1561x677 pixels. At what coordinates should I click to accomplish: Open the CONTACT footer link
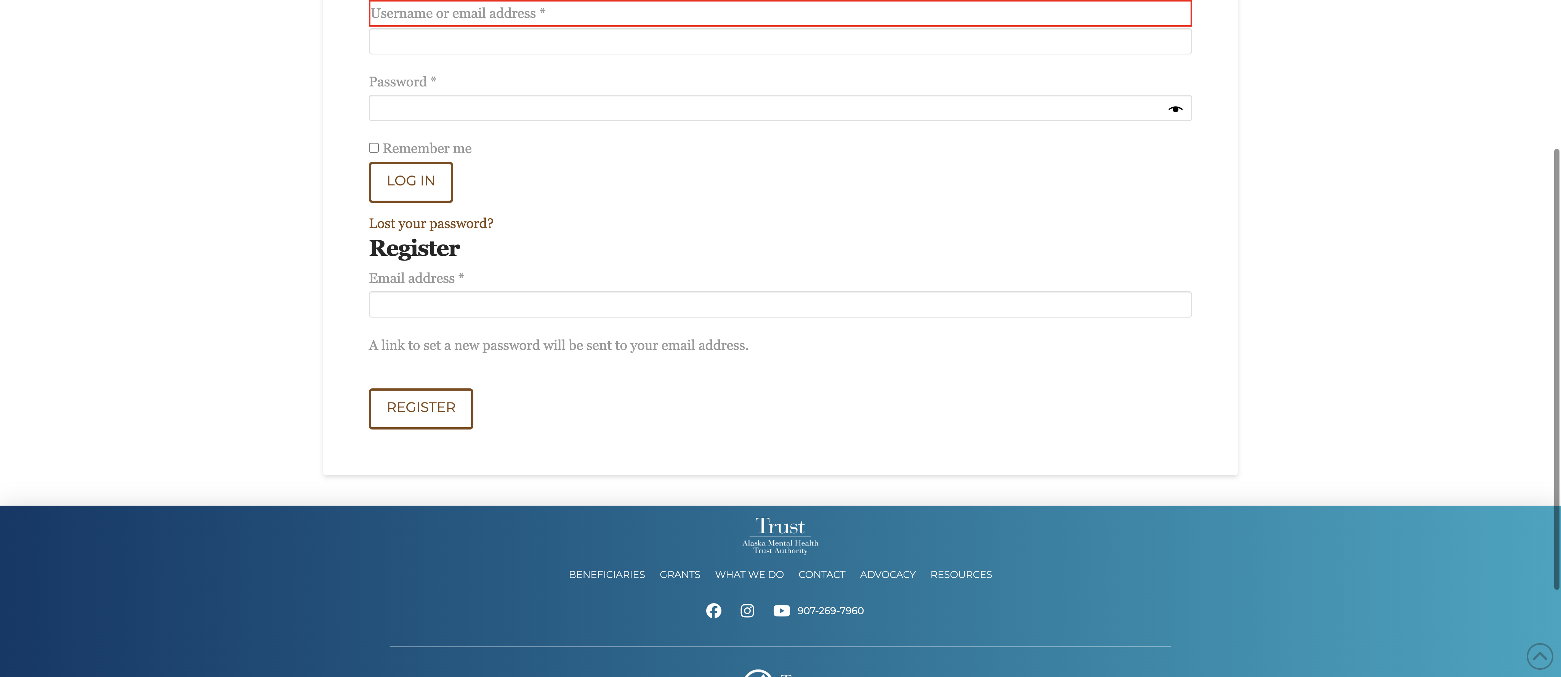coord(821,575)
